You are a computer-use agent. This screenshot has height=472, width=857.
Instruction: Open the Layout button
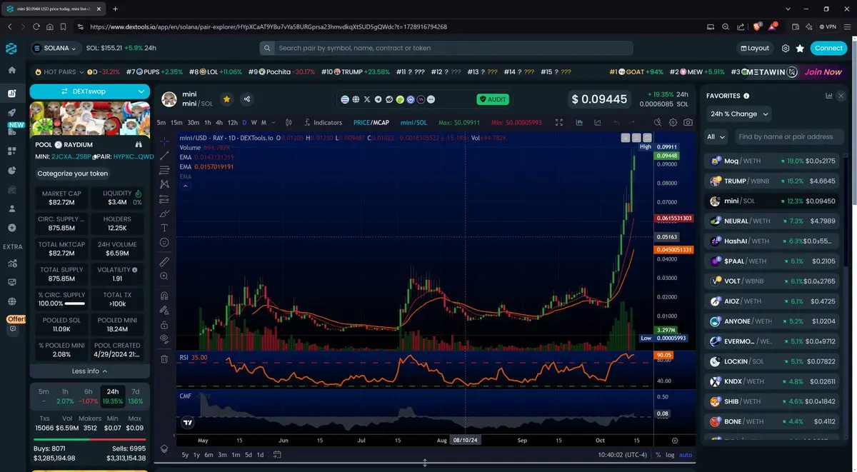pos(755,48)
